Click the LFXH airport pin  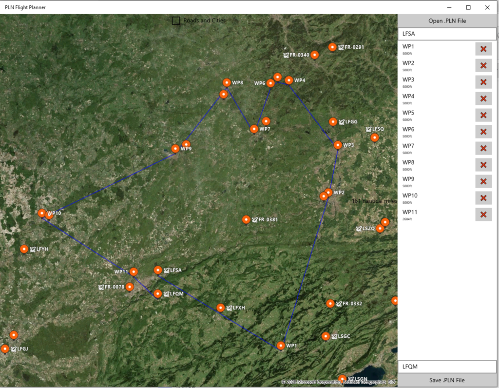tap(221, 308)
